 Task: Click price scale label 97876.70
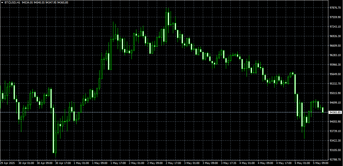pos(335,8)
